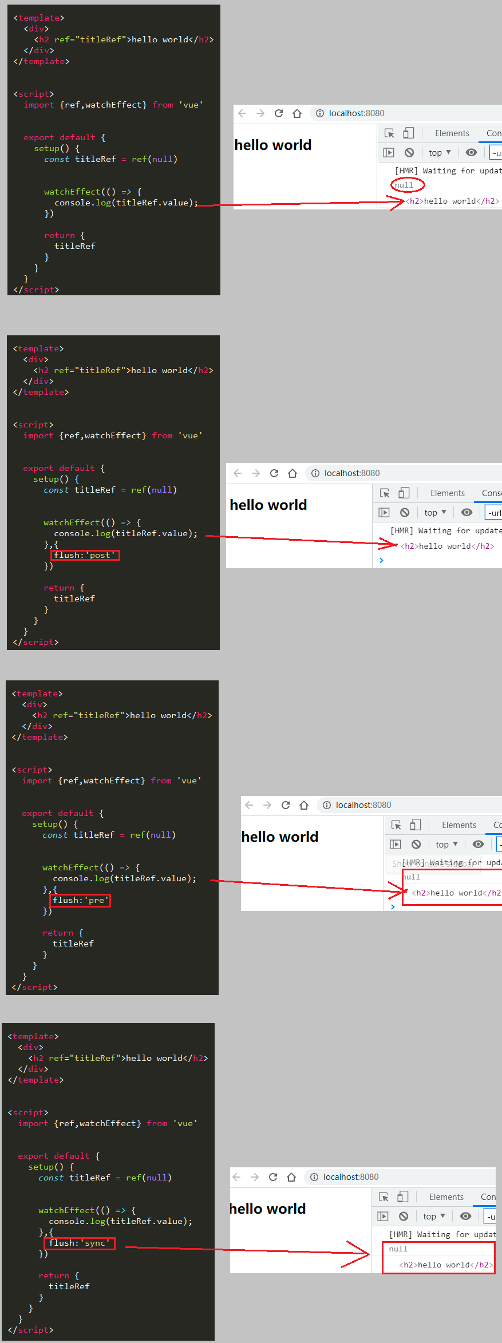The image size is (502, 1343).
Task: Focus filter field in topmost DevTools console
Action: 496,153
